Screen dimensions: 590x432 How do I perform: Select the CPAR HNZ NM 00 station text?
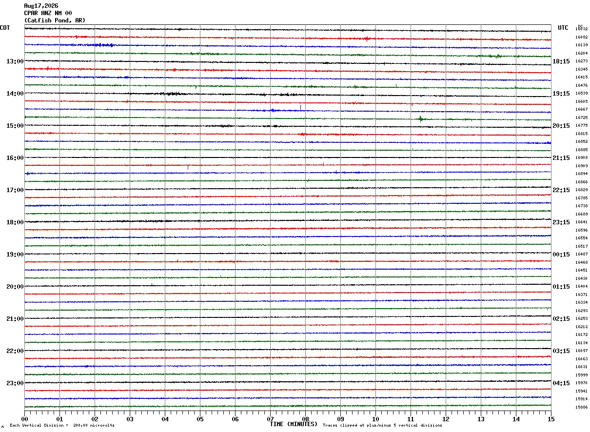48,13
